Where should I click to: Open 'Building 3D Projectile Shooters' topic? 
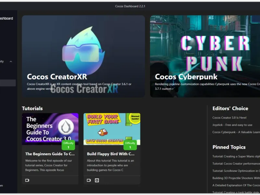point(236,178)
